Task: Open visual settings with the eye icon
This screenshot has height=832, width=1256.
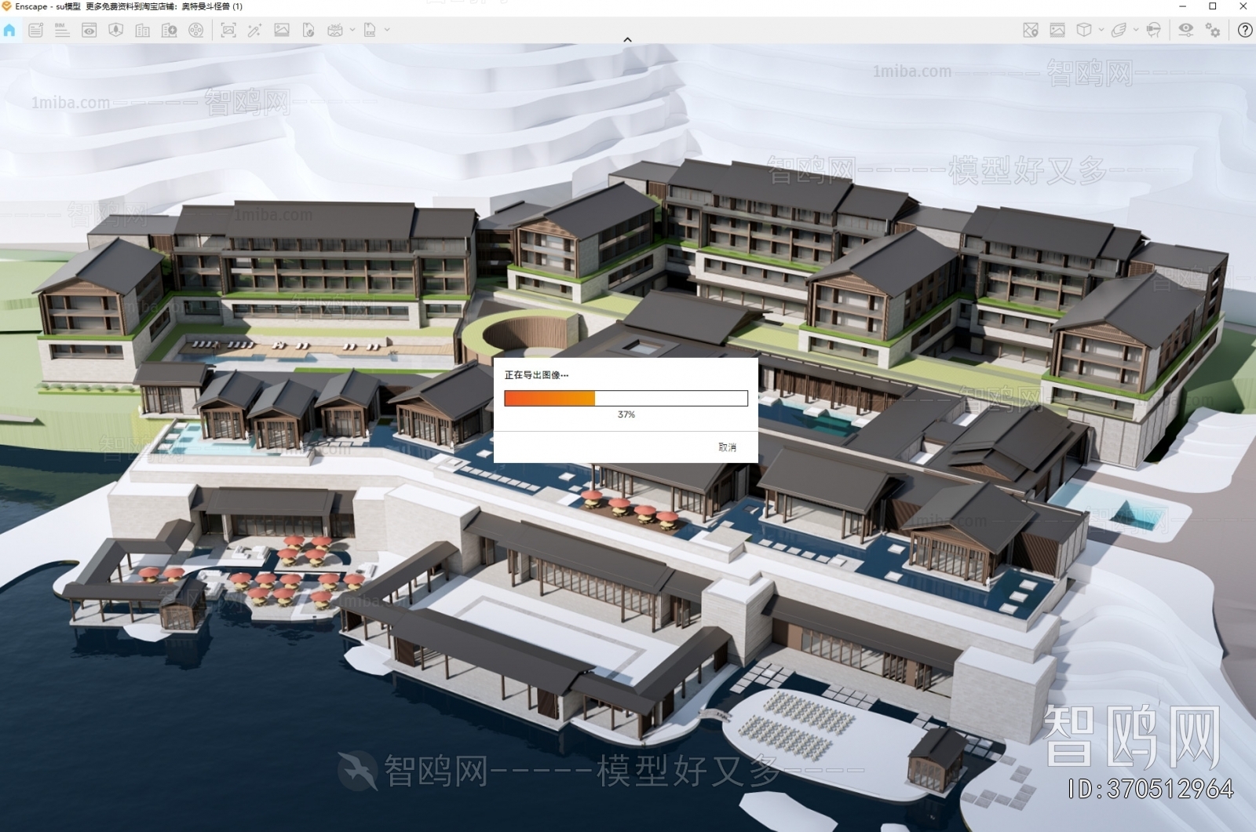Action: point(1186,31)
